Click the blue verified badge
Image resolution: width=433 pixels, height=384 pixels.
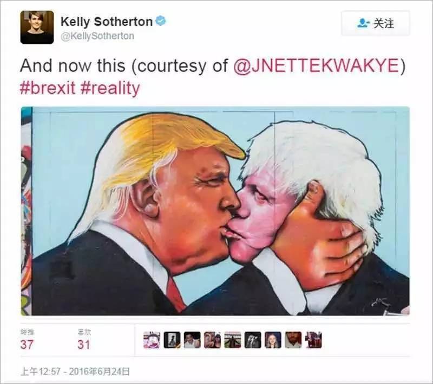(161, 21)
